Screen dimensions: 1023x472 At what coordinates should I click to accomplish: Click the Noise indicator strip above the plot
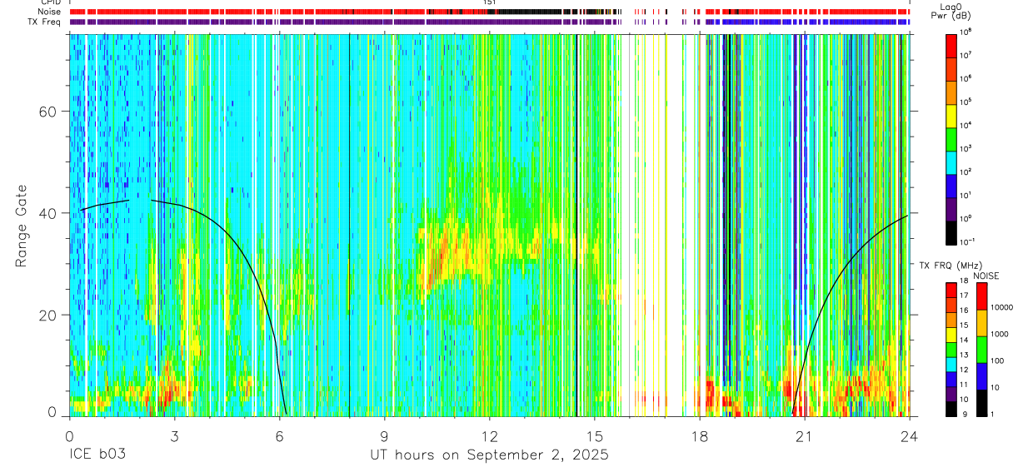489,12
